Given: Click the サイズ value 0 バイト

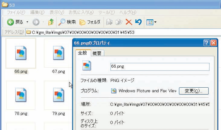Looking at the screenshot, I should pos(117,113).
